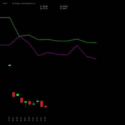This screenshot has width=125, height=125.
Task: Click the 09 Dec date axis label
Action: (x=25, y=119)
